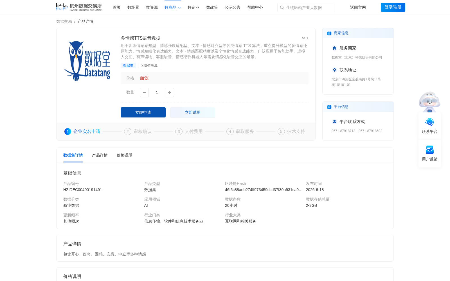
Task: Click the 登录/注册 button
Action: 393,7
